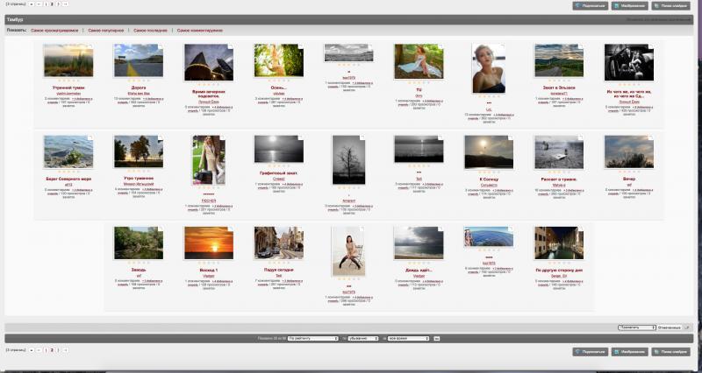The height and width of the screenshot is (373, 702).
Task: Go to previous page in upper pagination
Action: pyautogui.click(x=39, y=4)
